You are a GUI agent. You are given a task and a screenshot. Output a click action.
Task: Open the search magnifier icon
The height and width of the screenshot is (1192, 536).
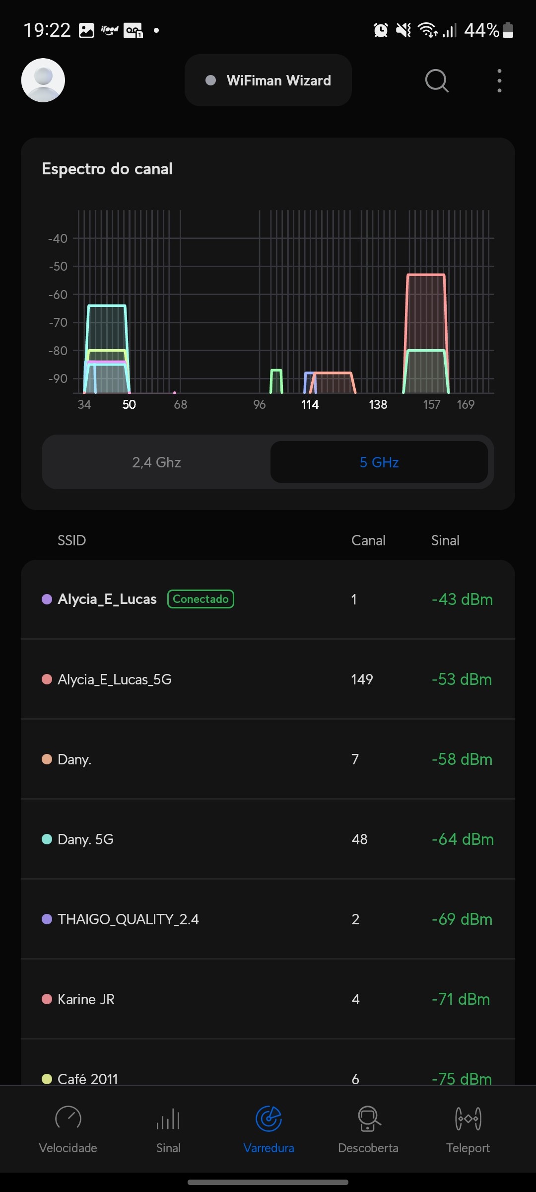(437, 80)
